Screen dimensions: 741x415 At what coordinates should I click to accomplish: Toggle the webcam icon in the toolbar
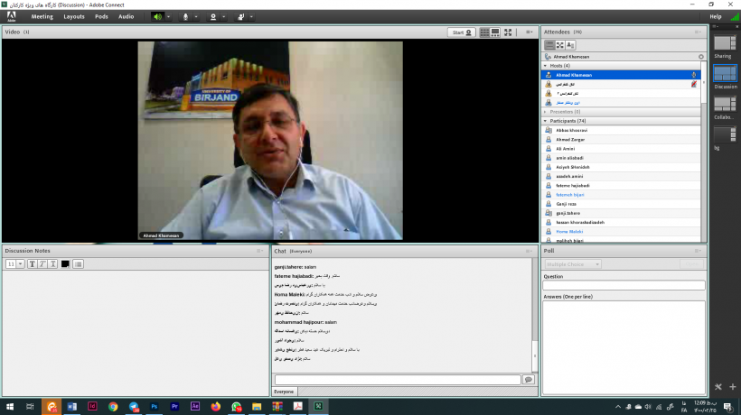point(213,17)
